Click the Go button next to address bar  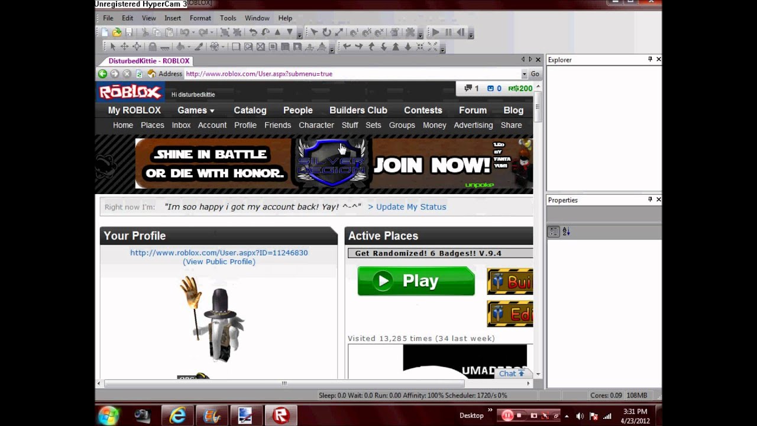(x=535, y=74)
